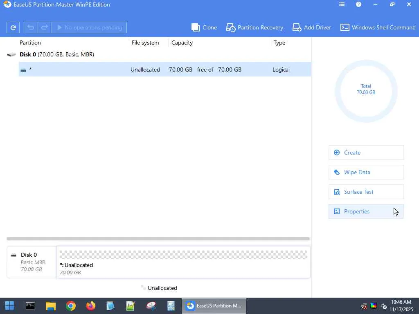This screenshot has height=314, width=419.
Task: Open Command Prompt from taskbar
Action: point(30,306)
